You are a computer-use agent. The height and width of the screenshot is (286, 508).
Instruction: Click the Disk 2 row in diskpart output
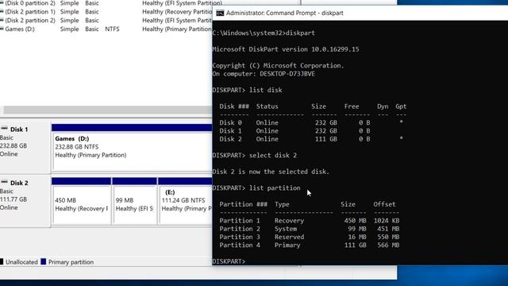tap(311, 139)
